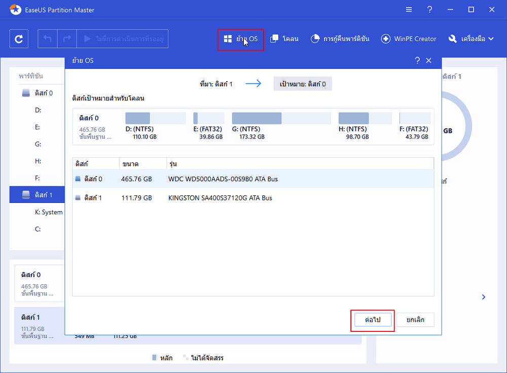
Task: Click the ไม่ได้จัดสรร unallocated legend swatch
Action: click(x=186, y=357)
